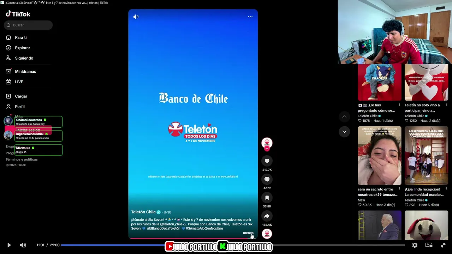Open the @teleton_chile mention
This screenshot has height=254, width=452.
[171, 224]
